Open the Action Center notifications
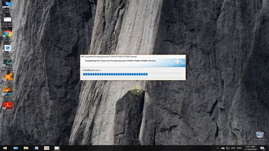Viewport: 269px width, 151px height. tap(262, 148)
